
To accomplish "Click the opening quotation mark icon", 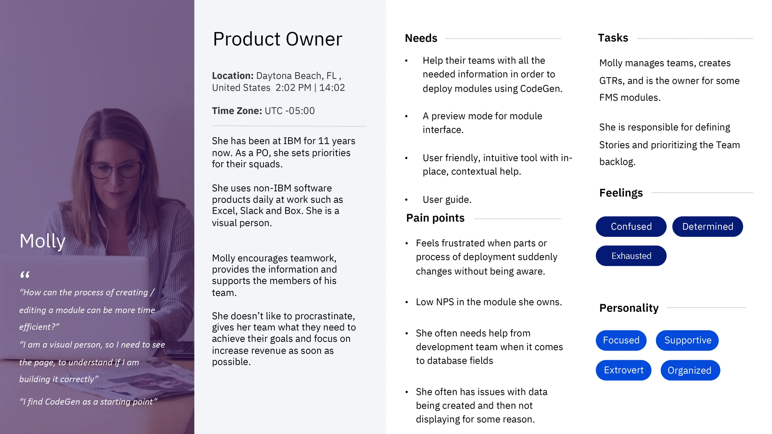I will (x=25, y=275).
